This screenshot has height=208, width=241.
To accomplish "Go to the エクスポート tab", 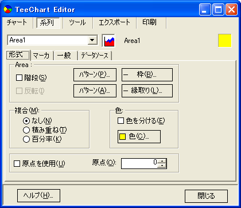I will point(114,23).
